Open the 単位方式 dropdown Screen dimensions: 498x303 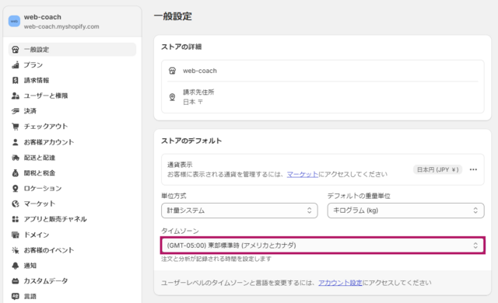240,211
